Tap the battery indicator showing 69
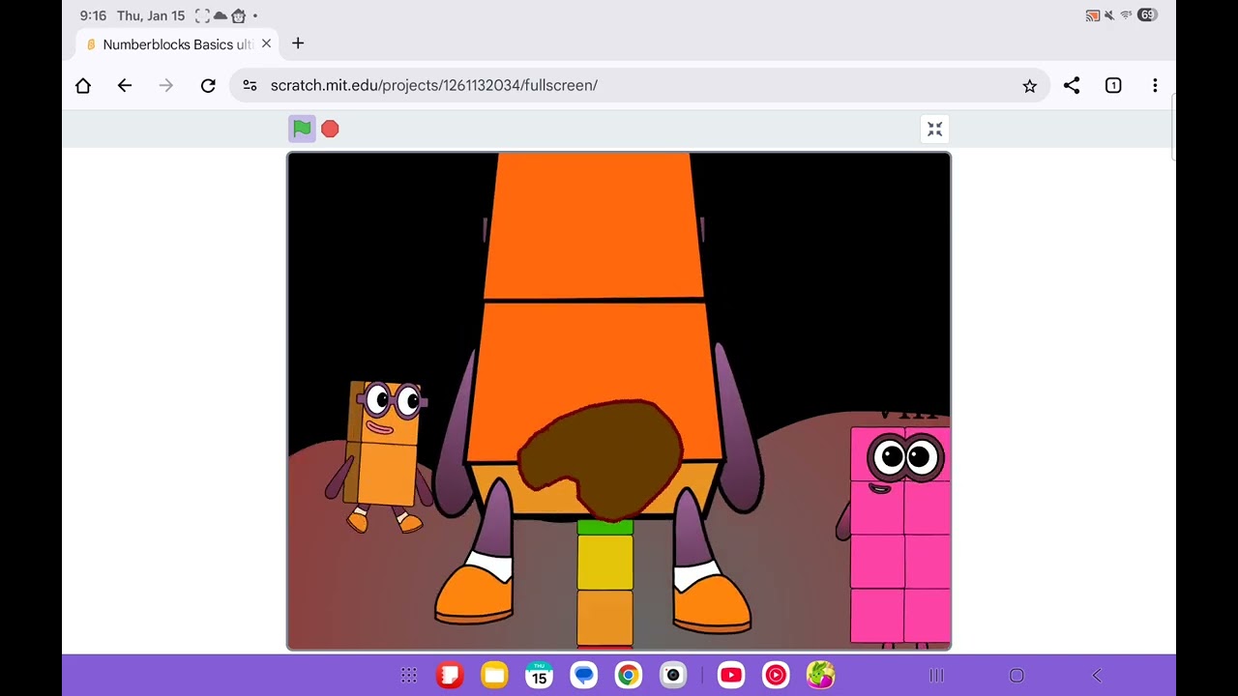 1147,15
